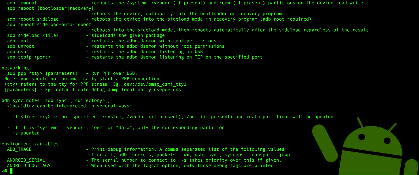Click the ADB_TRACE variable name
The width and height of the screenshot is (419, 175).
pyautogui.click(x=19, y=149)
